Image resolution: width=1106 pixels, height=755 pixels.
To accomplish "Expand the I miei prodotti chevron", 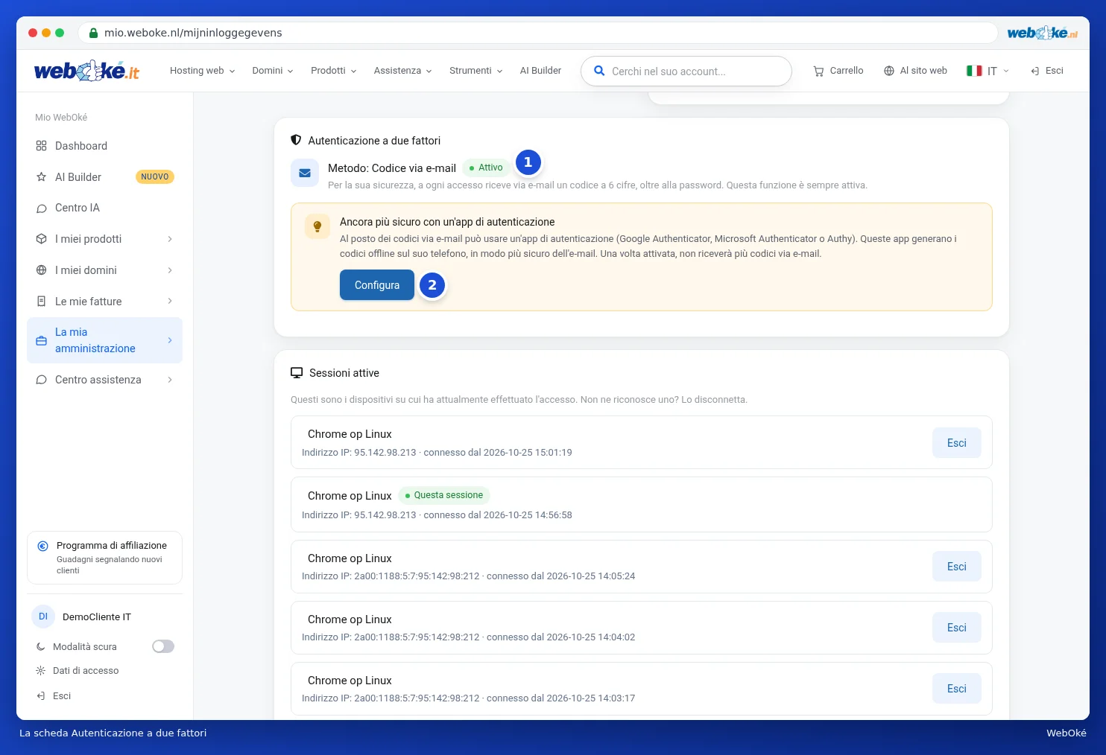I will point(170,239).
